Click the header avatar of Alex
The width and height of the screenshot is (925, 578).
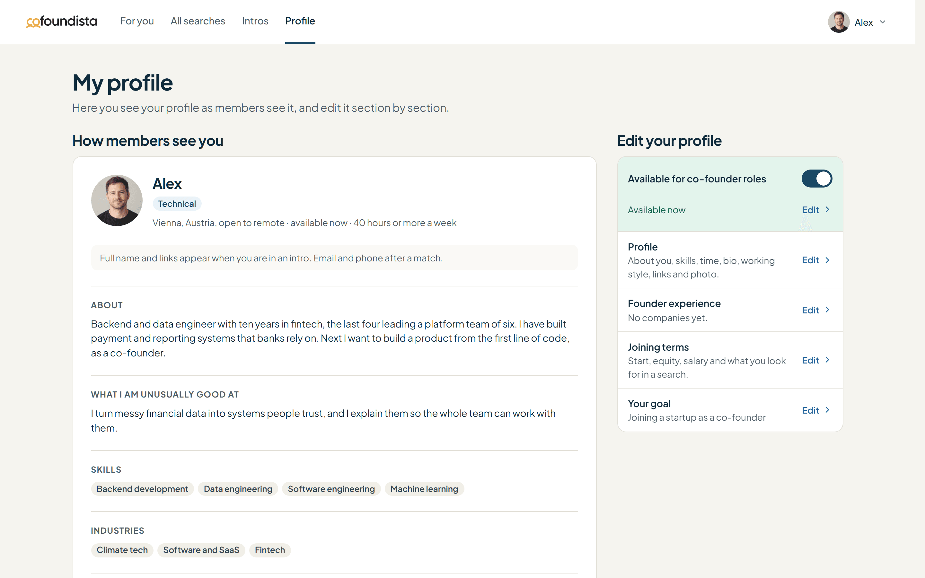pyautogui.click(x=839, y=22)
